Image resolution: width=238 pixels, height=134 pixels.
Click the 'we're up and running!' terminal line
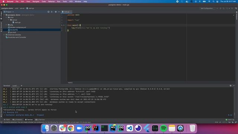point(28,105)
